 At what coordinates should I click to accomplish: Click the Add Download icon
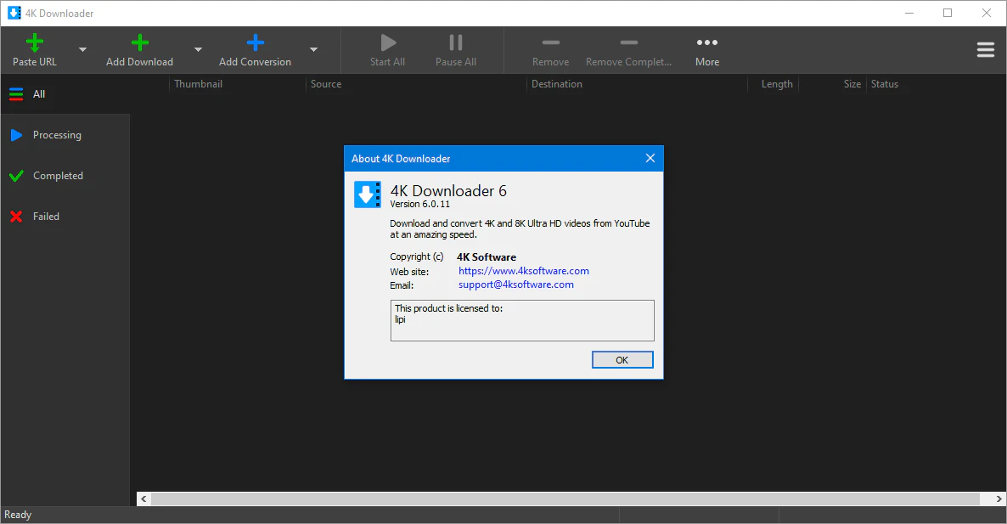[139, 42]
